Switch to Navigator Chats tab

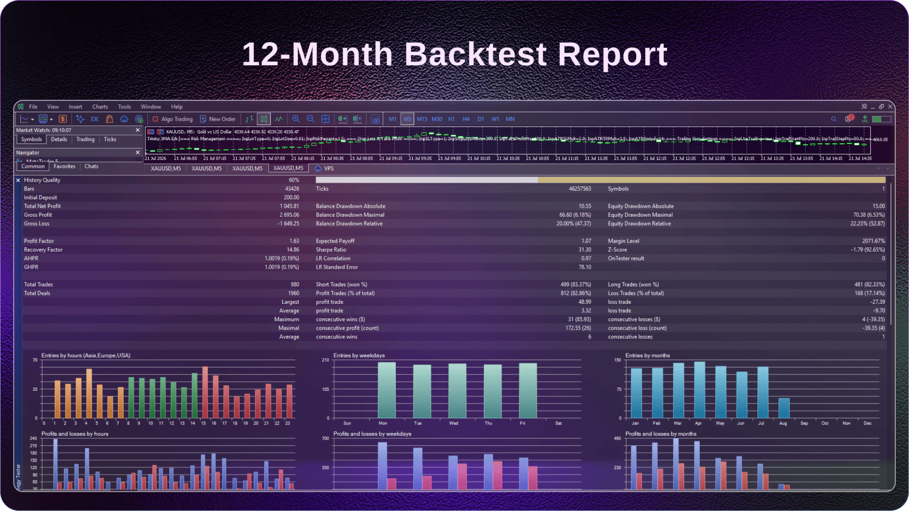91,167
